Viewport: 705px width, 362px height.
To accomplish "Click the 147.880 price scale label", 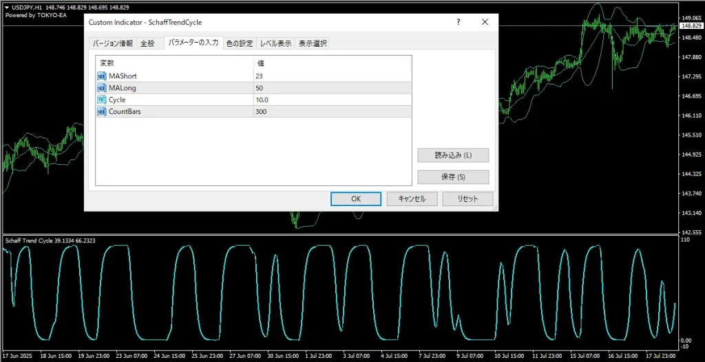I will [692, 57].
